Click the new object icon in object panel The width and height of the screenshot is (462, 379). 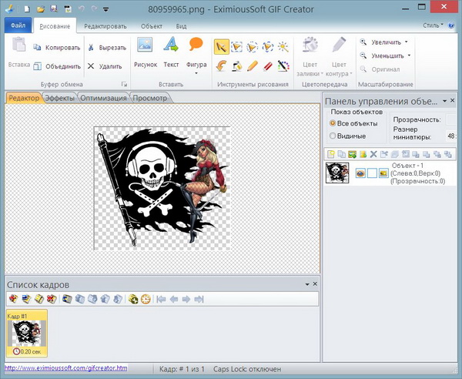pyautogui.click(x=330, y=154)
